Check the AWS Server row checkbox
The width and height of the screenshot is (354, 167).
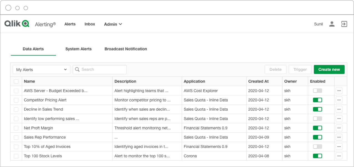coord(16,91)
